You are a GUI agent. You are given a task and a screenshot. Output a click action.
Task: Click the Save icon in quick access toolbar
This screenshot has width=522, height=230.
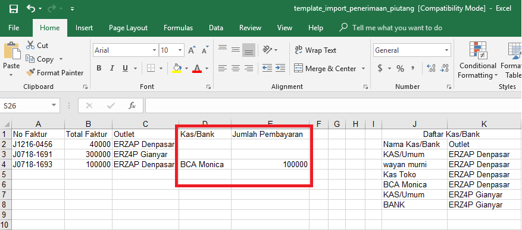point(14,9)
